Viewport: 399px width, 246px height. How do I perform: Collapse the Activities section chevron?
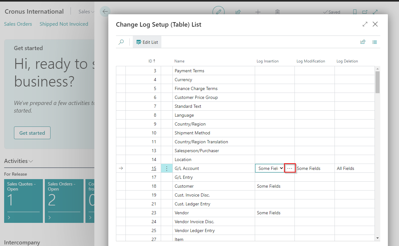point(31,161)
